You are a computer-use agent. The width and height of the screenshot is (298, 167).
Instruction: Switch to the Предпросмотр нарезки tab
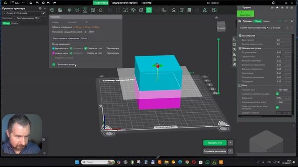pos(124,3)
